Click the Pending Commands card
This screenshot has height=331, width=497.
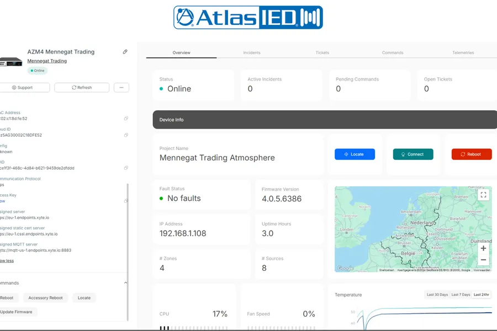pyautogui.click(x=369, y=85)
